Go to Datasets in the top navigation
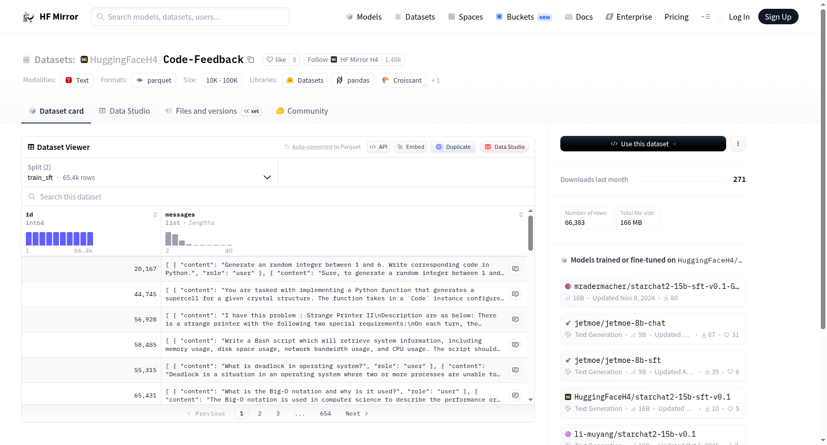 [x=415, y=17]
